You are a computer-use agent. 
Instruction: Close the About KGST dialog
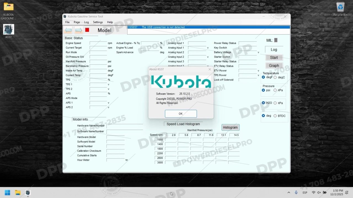[x=210, y=69]
